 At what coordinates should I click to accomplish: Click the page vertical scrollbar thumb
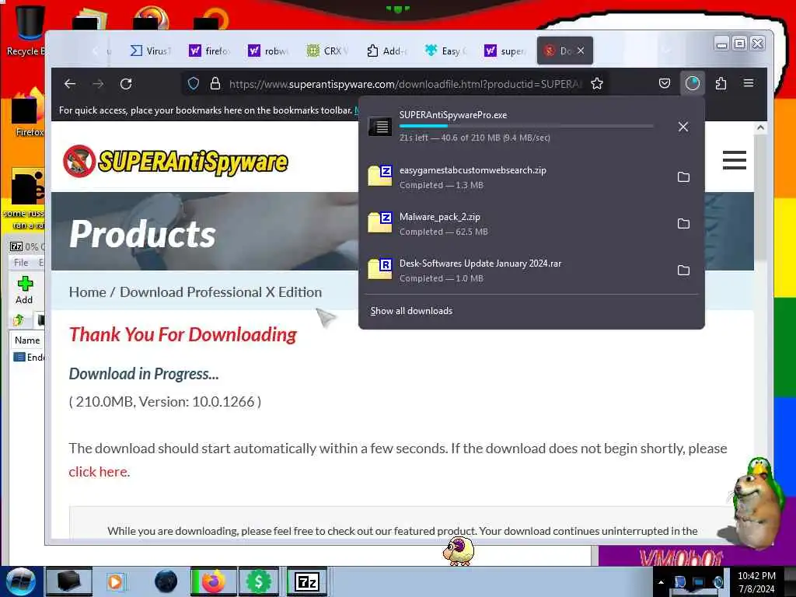tap(760, 199)
